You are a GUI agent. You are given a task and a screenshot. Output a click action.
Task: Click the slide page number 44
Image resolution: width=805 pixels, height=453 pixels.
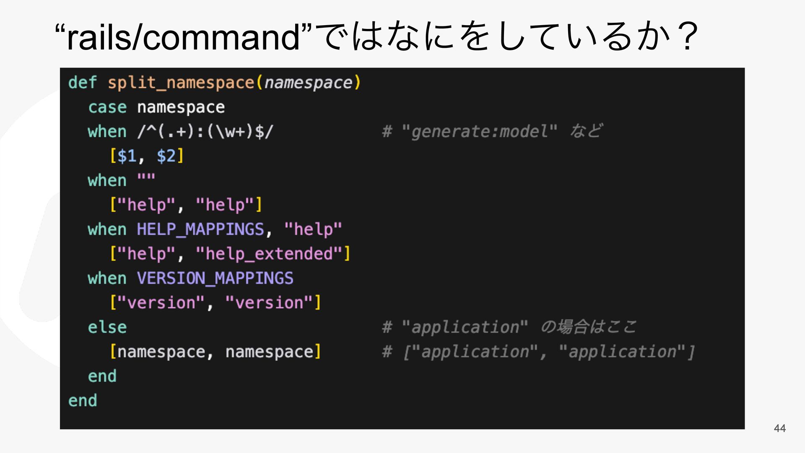(x=780, y=428)
